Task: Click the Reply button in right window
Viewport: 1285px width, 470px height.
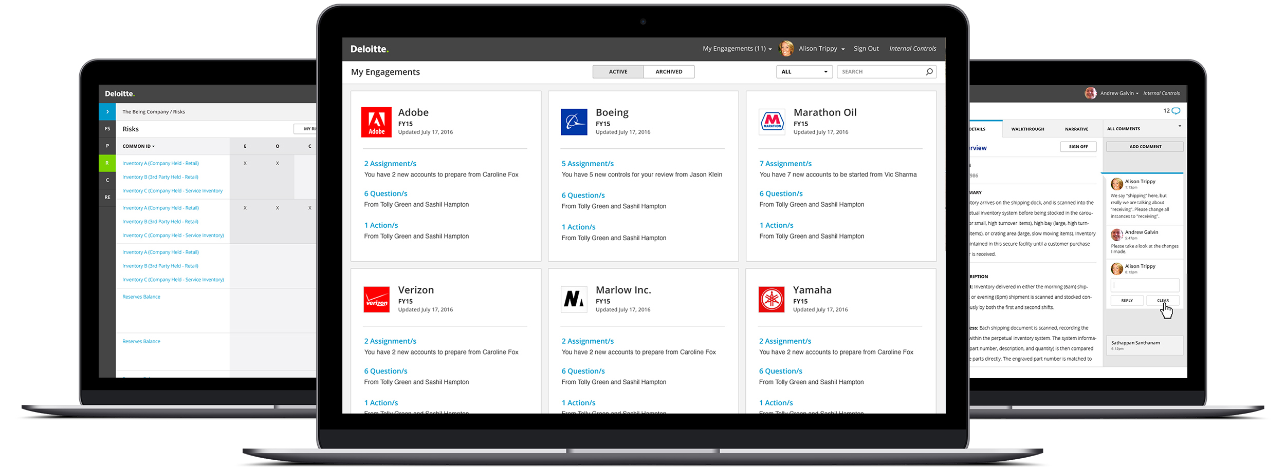Action: 1127,301
